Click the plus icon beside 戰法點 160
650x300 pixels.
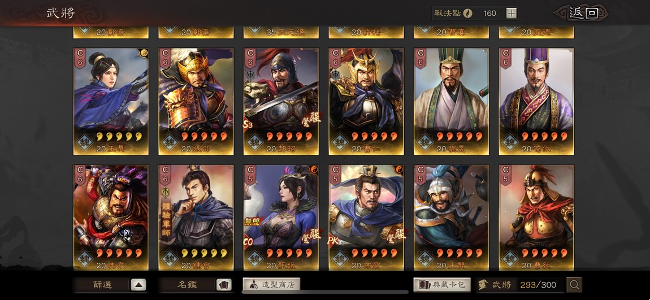(512, 13)
